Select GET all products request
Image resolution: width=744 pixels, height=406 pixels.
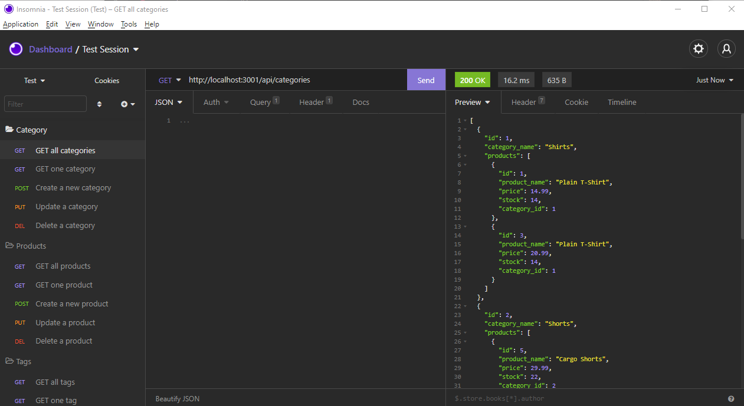click(73, 266)
